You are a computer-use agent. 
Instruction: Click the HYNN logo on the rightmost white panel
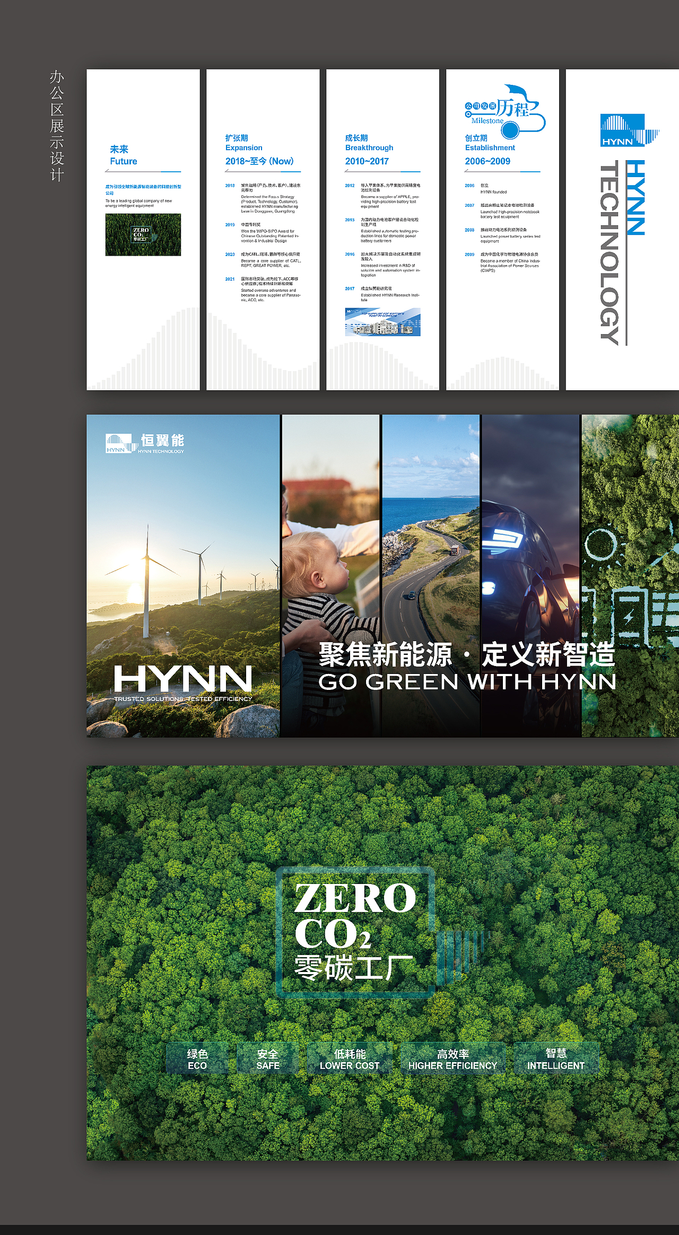630,130
